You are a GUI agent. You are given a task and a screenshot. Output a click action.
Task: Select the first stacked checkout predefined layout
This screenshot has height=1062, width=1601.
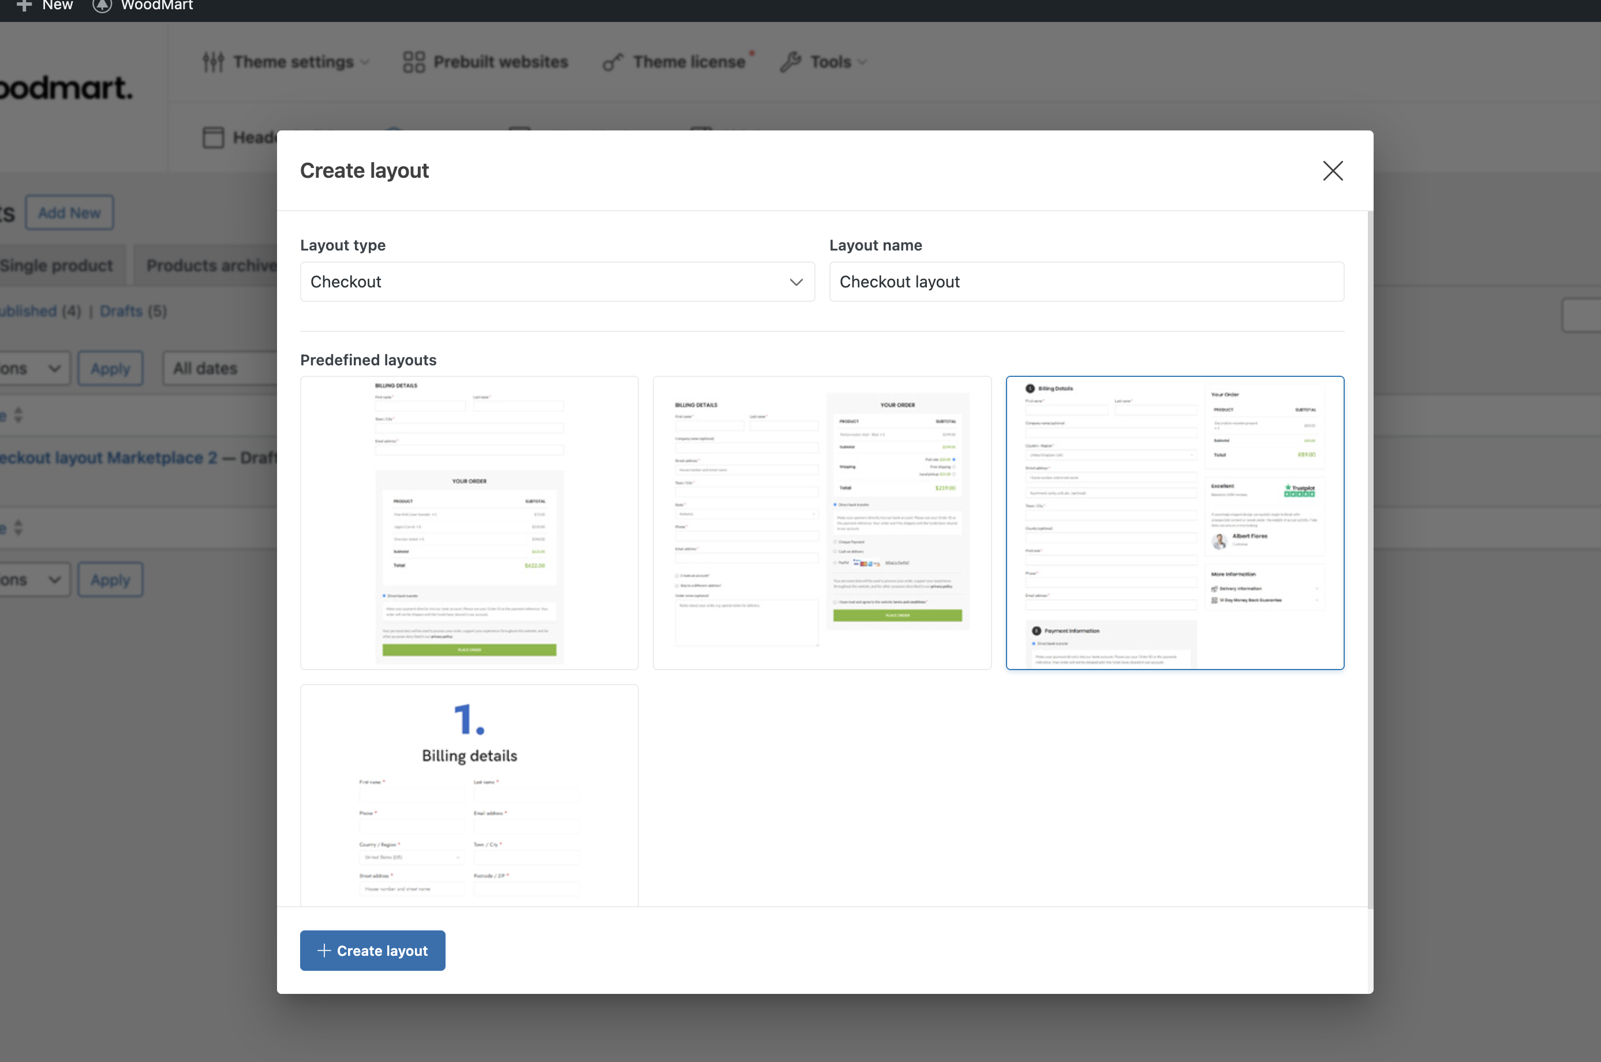click(x=469, y=522)
